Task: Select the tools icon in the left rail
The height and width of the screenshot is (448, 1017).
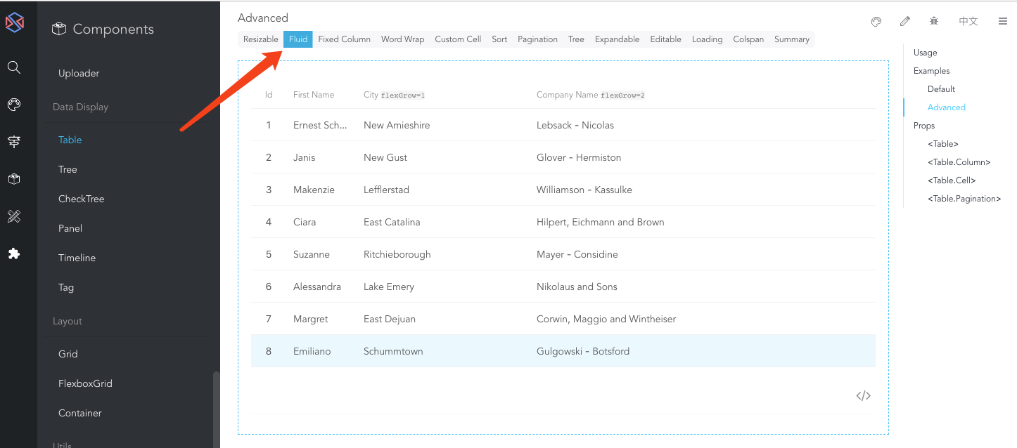Action: click(x=14, y=216)
